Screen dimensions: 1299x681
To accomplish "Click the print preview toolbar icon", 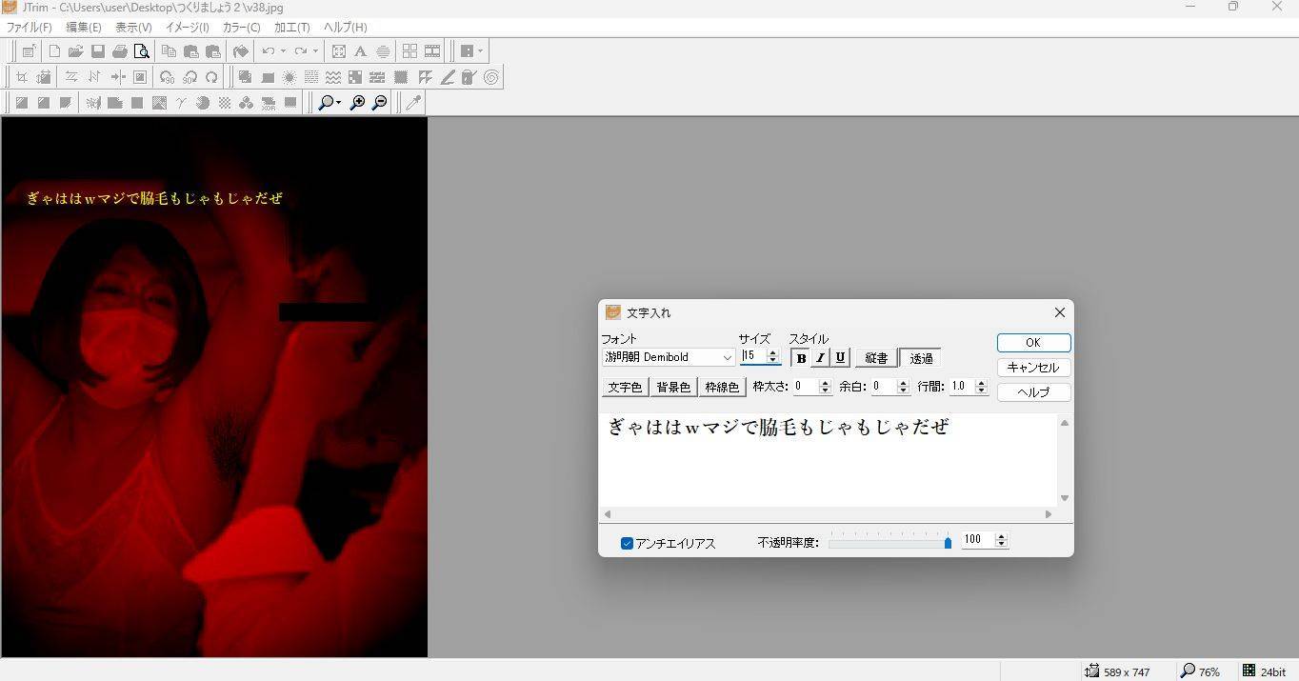I will pyautogui.click(x=142, y=51).
